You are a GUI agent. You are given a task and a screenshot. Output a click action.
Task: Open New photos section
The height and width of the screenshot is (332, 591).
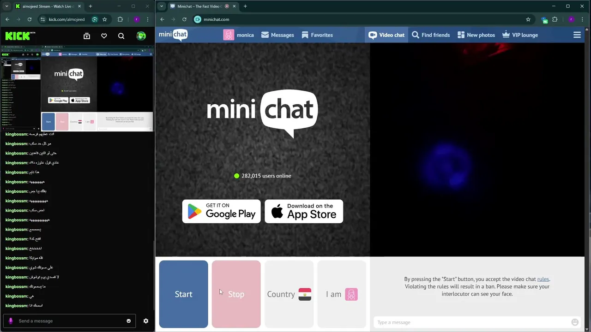476,35
